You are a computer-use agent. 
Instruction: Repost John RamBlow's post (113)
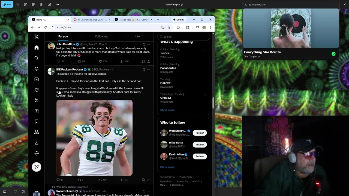(x=79, y=62)
